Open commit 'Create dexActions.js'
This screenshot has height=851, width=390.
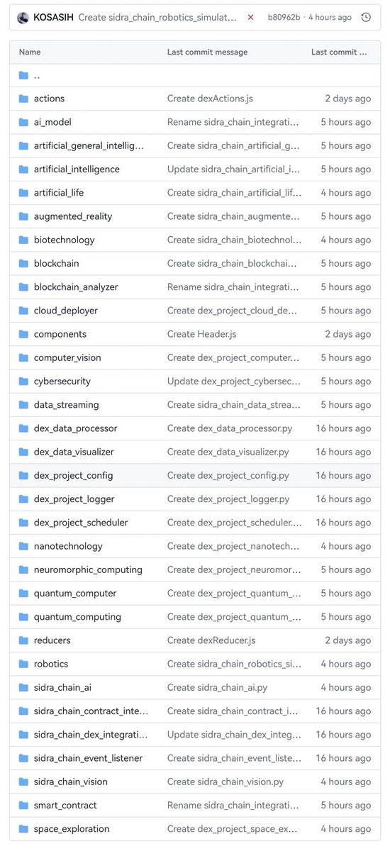click(x=211, y=99)
